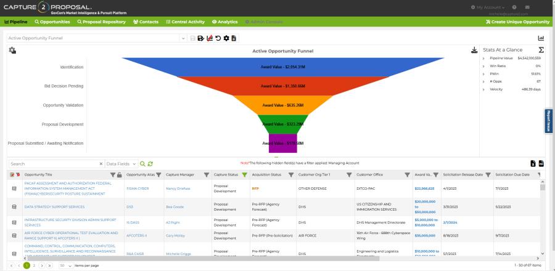This screenshot has height=271, width=555.
Task: Open the mail envelope icon in header
Action: (x=527, y=7)
